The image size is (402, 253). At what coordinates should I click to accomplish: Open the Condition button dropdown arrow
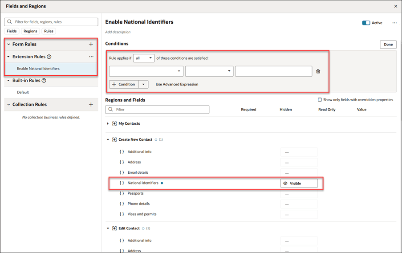tap(143, 84)
